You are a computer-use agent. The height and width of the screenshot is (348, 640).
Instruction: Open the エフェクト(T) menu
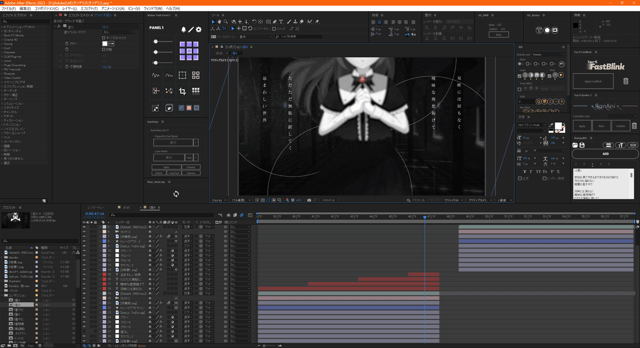point(88,9)
